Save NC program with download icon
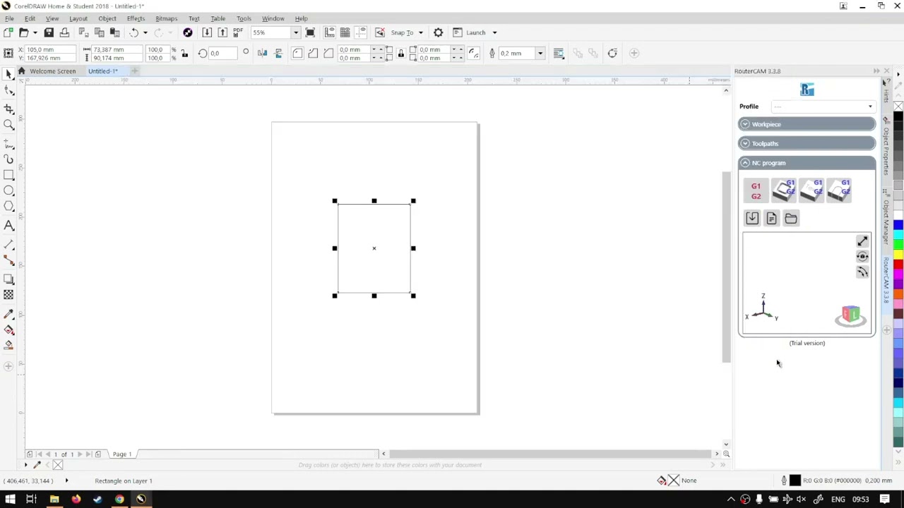 pyautogui.click(x=752, y=219)
